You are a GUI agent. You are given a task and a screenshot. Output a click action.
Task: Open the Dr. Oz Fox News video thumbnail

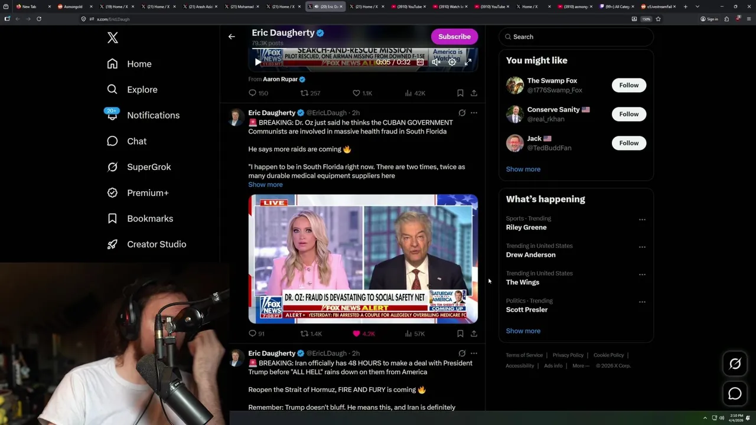(363, 259)
